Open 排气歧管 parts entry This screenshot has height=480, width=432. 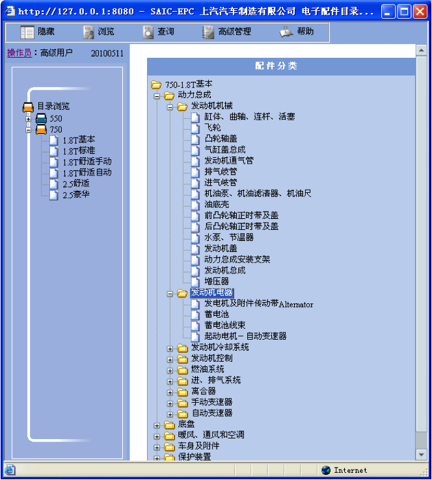coord(221,171)
